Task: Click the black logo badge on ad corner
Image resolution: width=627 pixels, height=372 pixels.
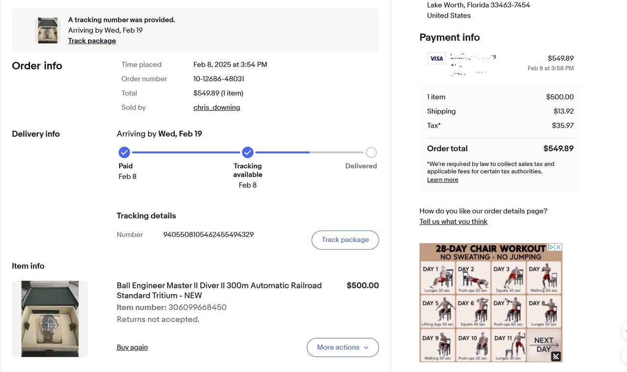Action: [556, 356]
